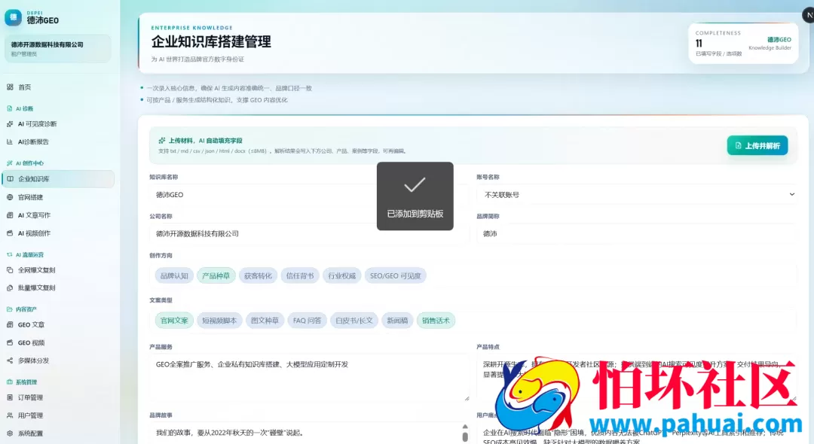Click the 知识库名称 input field
The image size is (814, 444).
(310, 195)
